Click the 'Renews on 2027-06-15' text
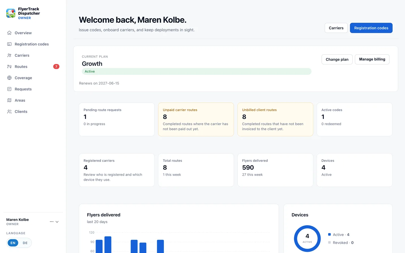Viewport: 405px width, 253px height. tap(99, 83)
